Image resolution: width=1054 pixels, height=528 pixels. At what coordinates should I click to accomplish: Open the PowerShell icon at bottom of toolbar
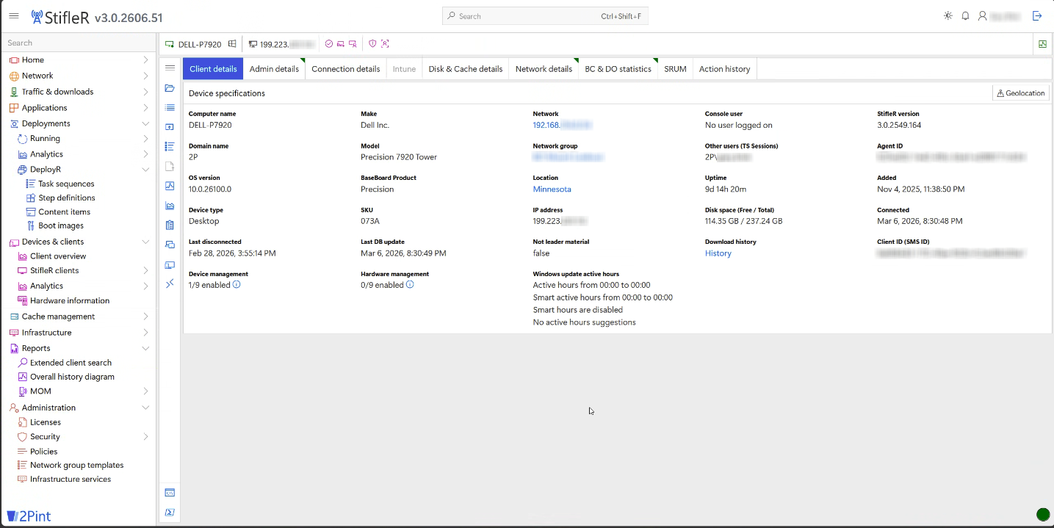tap(170, 512)
